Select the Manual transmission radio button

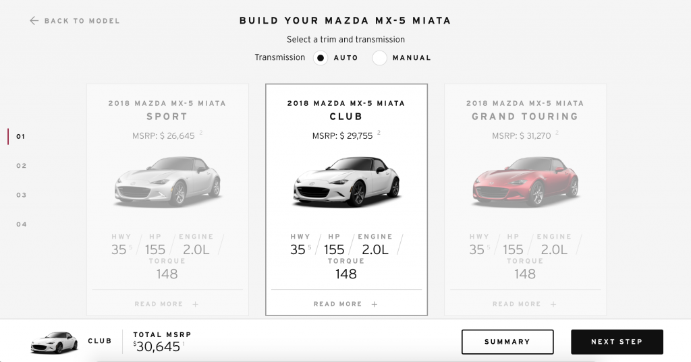[x=380, y=58]
